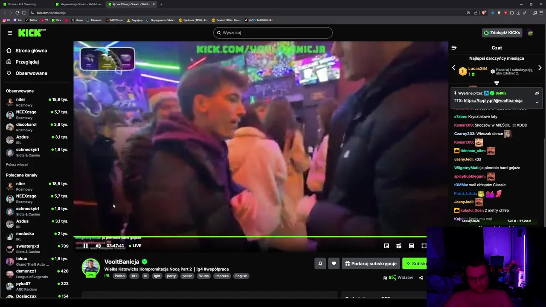546x307 pixels.
Task: Collapse the chat panel
Action: [x=454, y=48]
